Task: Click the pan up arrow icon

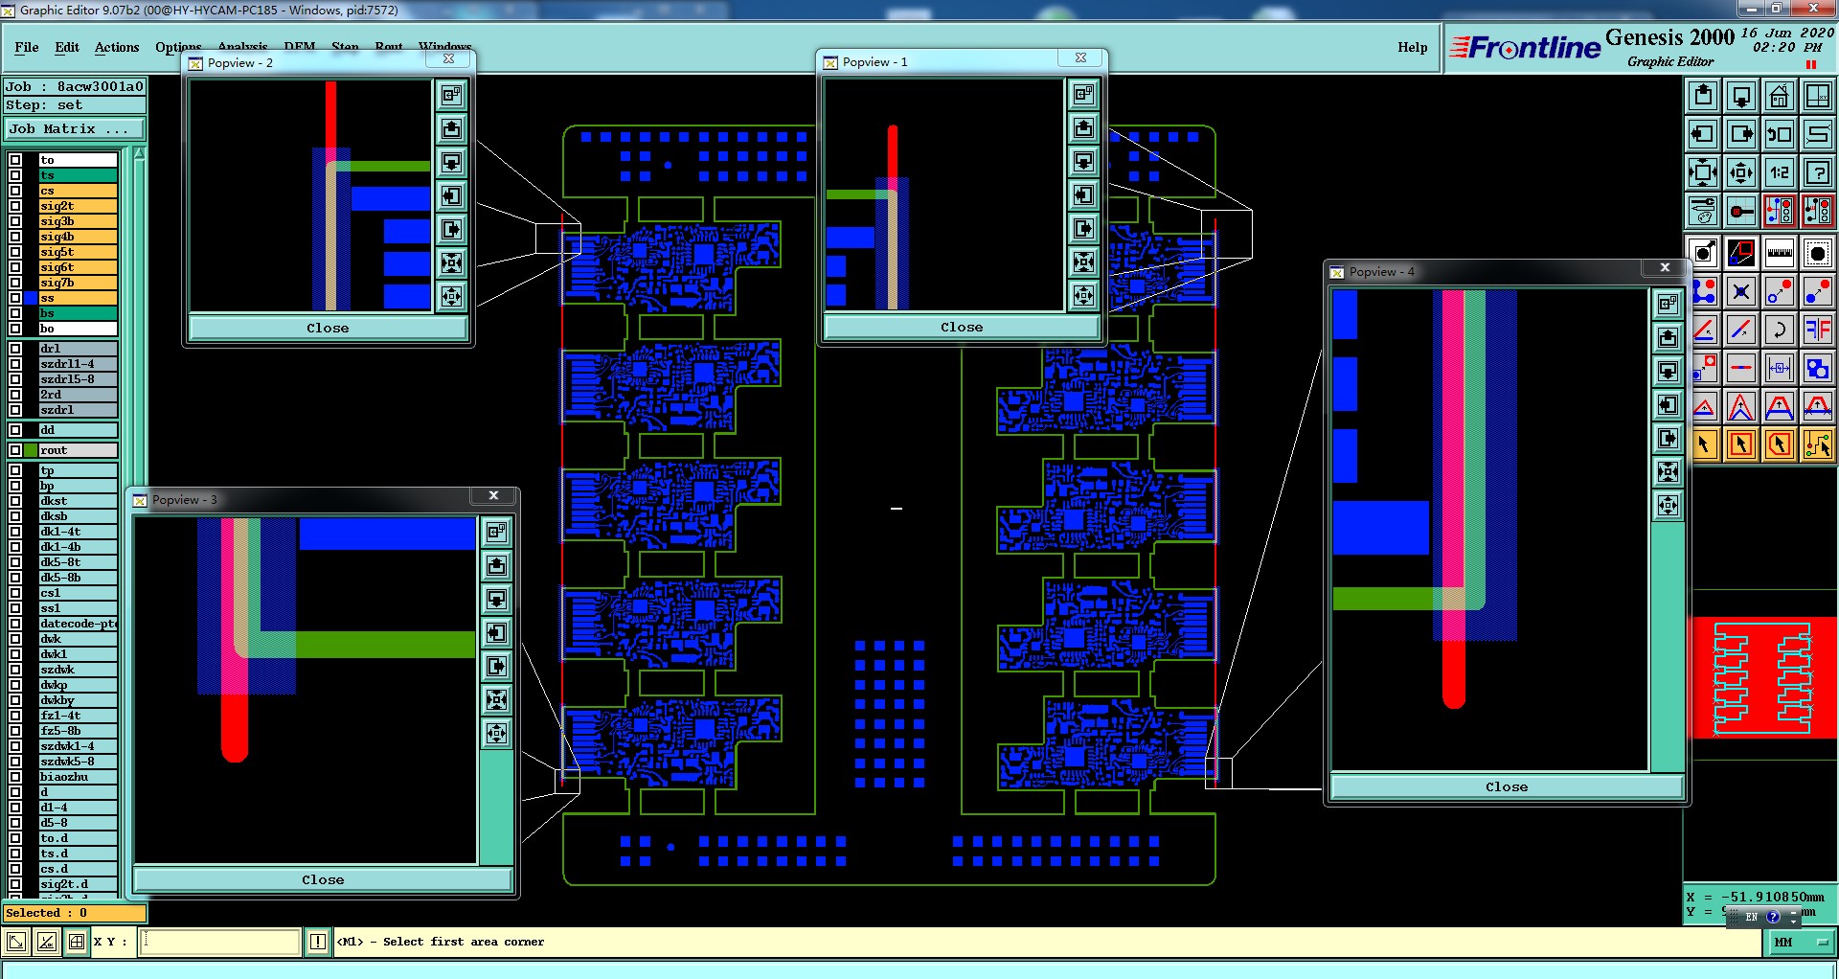Action: [1703, 96]
